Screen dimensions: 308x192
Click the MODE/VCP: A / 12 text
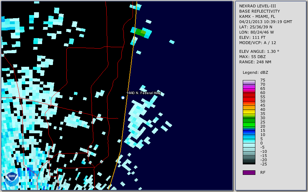(x=257, y=43)
